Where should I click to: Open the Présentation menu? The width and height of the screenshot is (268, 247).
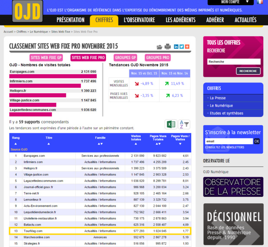(71, 20)
